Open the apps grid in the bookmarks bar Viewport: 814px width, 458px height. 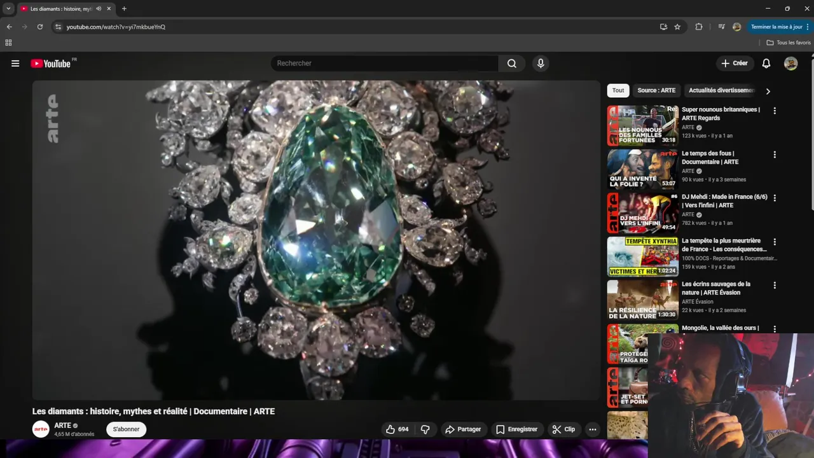pos(8,43)
